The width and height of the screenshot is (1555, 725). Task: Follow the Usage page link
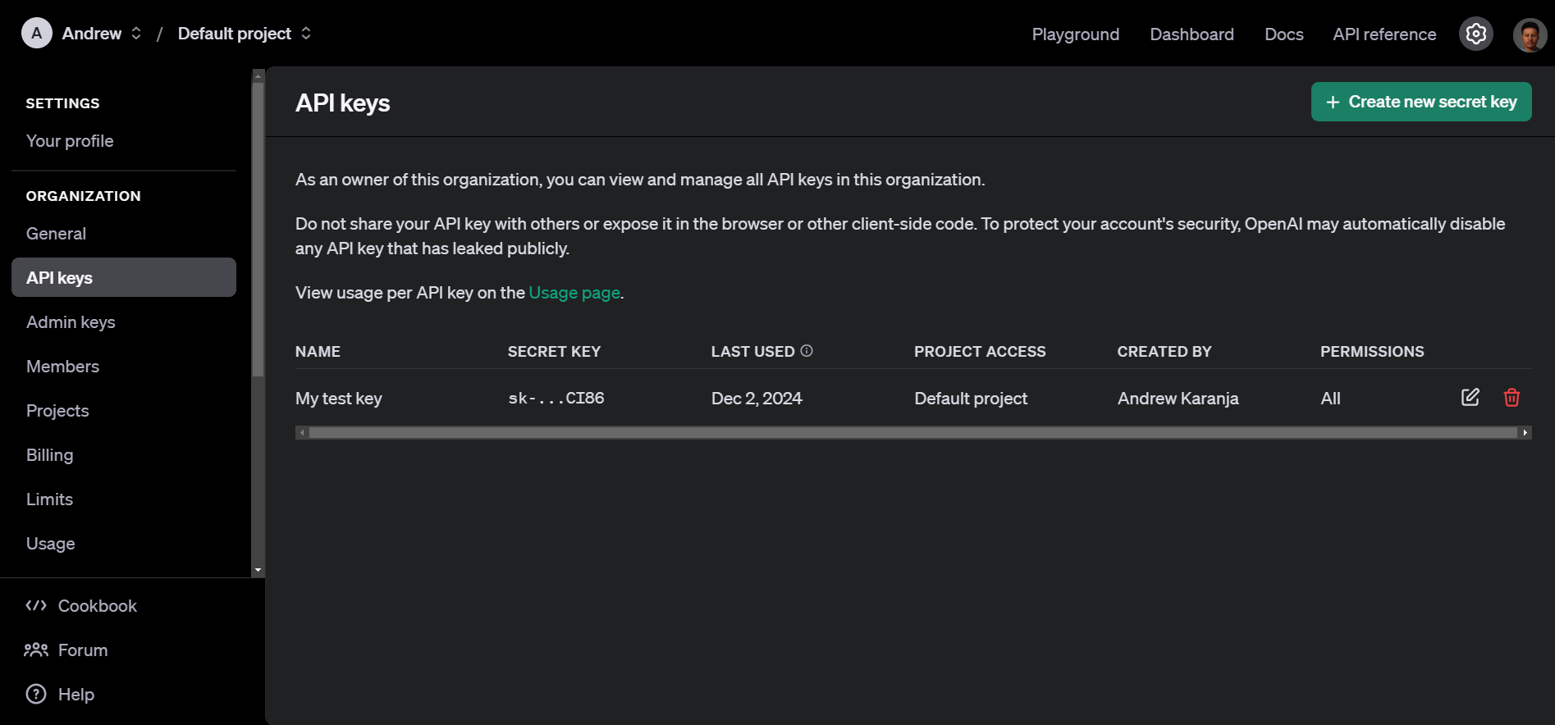coord(574,293)
